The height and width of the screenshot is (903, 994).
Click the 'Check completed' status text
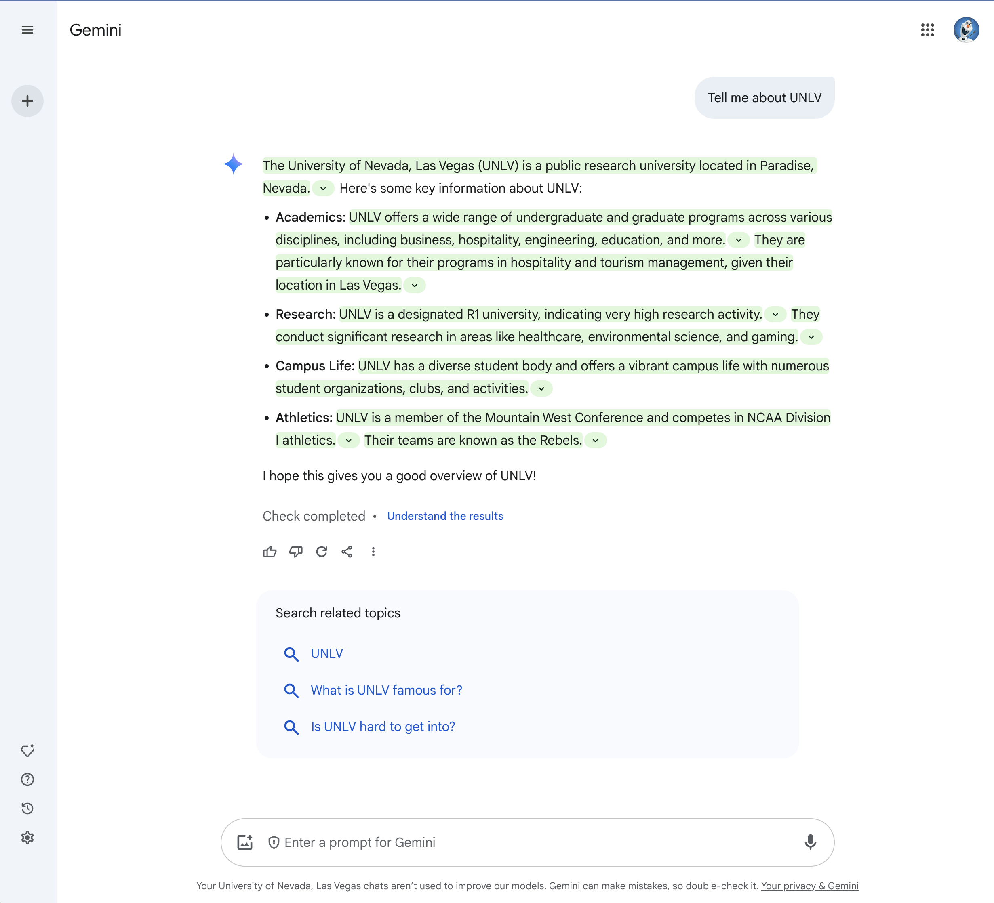(314, 516)
